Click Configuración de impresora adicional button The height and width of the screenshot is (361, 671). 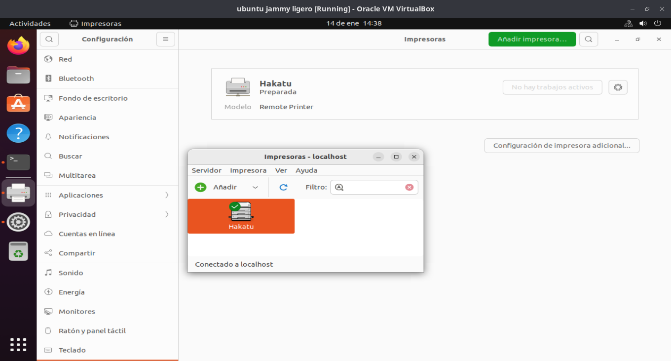click(x=561, y=146)
